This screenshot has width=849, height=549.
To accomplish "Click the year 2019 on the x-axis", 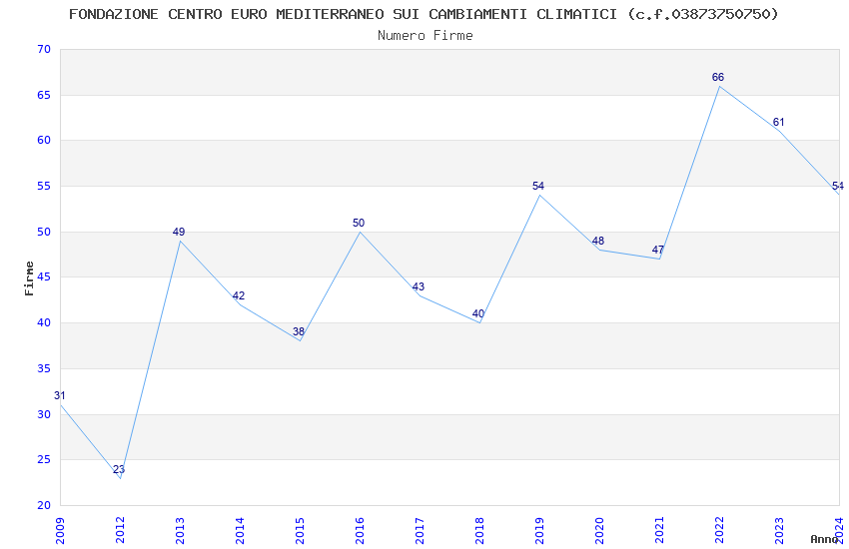I will click(539, 531).
